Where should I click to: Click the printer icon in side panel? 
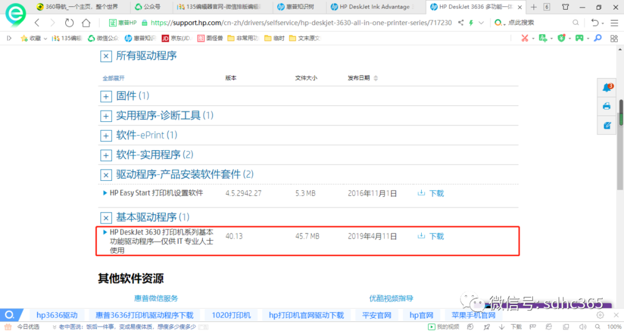[607, 106]
